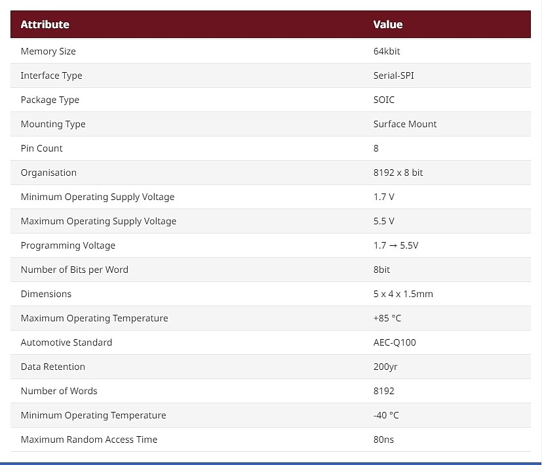Viewport: 542px width, 465px height.
Task: Click the Surface Mount value
Action: [x=405, y=124]
